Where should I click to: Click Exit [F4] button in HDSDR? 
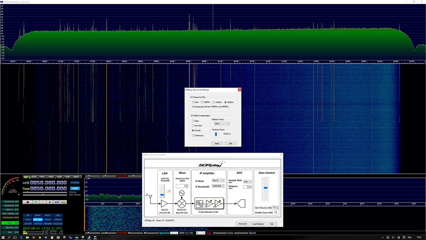tap(10, 232)
